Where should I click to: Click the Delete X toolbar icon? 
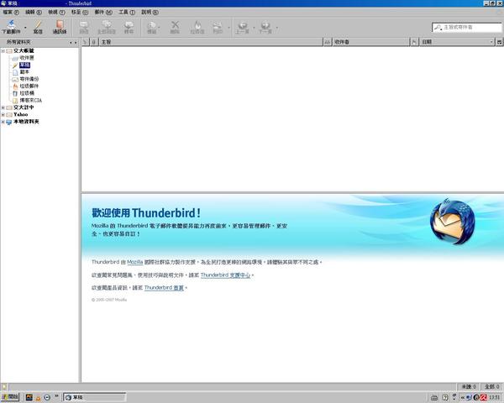click(175, 28)
